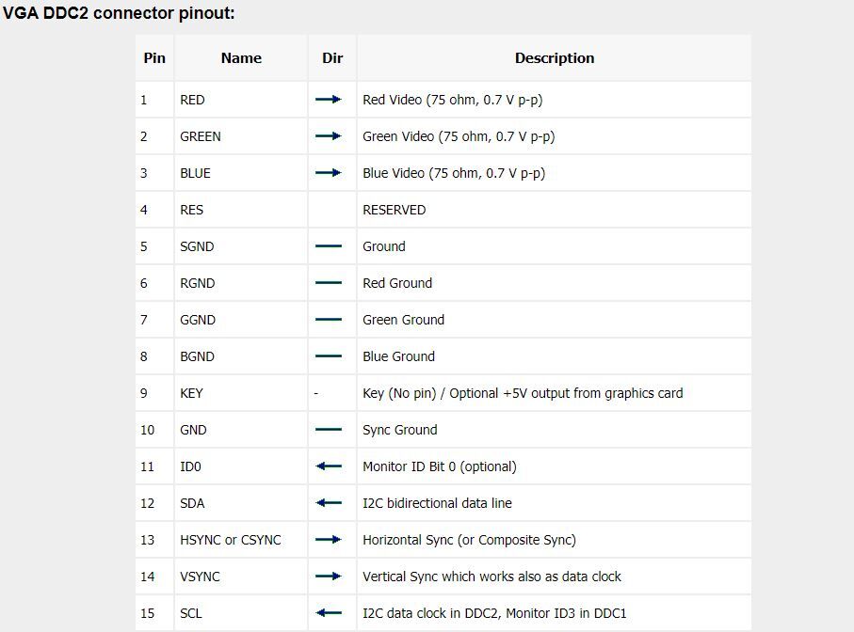Click the left arrow icon for ID0
The height and width of the screenshot is (632, 854).
pos(329,466)
